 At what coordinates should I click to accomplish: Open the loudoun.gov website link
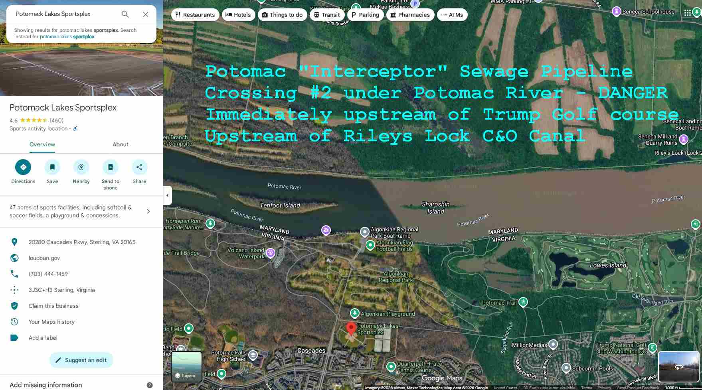click(44, 258)
